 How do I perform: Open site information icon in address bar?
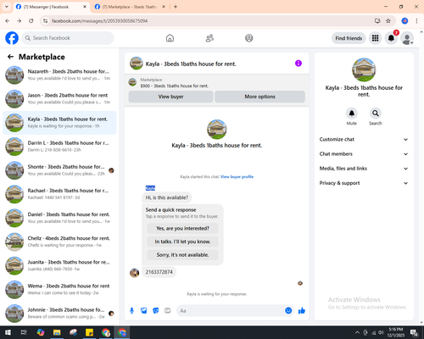coord(45,21)
